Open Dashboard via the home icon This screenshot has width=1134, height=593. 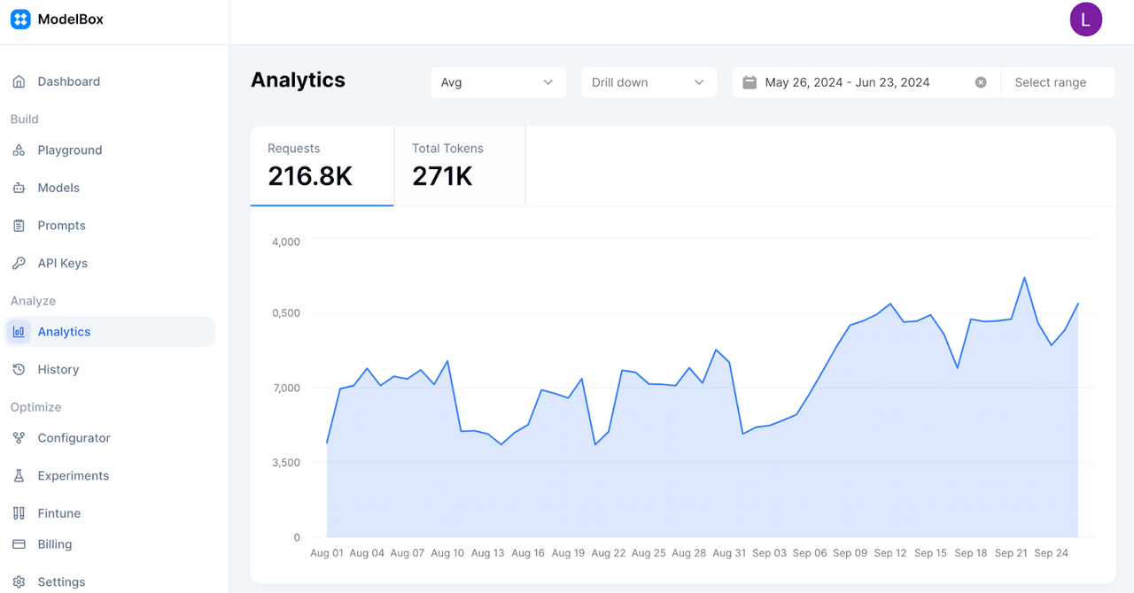tap(19, 81)
